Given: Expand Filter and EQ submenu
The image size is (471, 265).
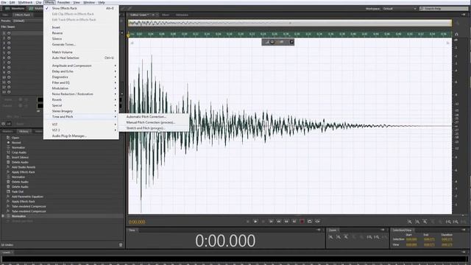Looking at the screenshot, I should click(x=81, y=82).
